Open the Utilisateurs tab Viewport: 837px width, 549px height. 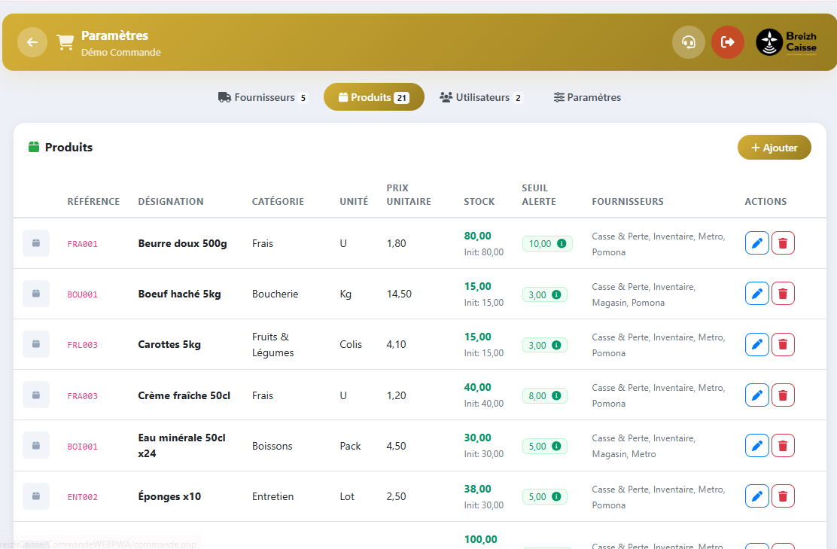coord(481,97)
